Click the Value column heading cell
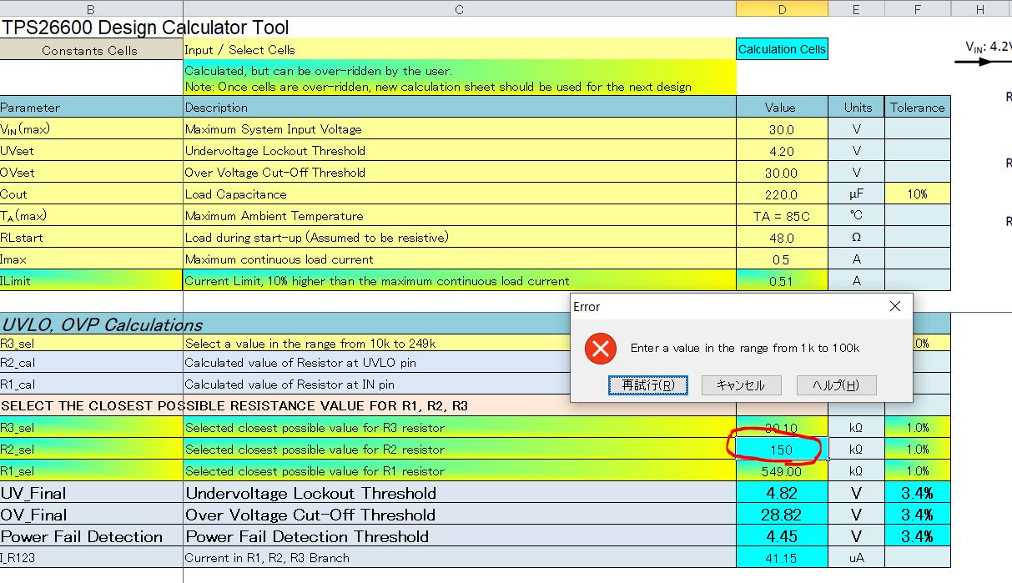The image size is (1012, 583). [x=782, y=108]
